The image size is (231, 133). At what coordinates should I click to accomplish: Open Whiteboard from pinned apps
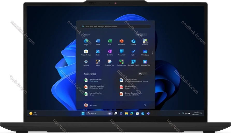(145, 52)
